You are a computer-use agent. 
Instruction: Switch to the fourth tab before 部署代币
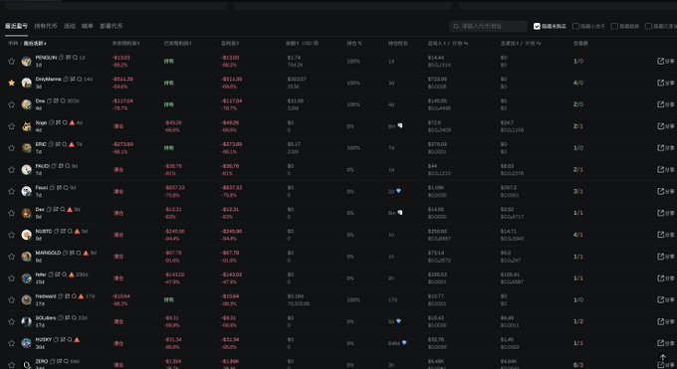pos(88,26)
